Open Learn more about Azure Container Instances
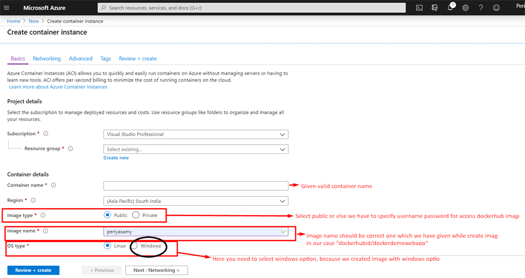The image size is (525, 278). (x=58, y=87)
